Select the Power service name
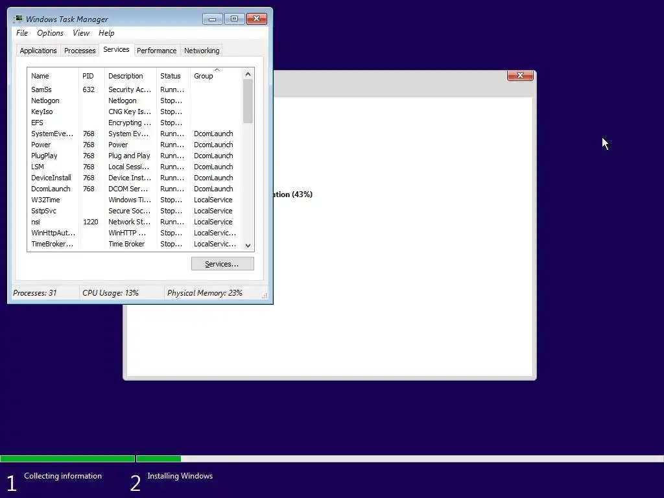The image size is (664, 498). pos(41,145)
